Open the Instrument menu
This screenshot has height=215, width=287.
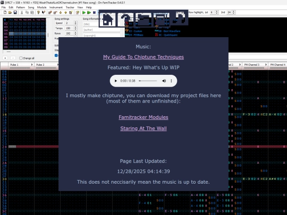[x=56, y=7]
